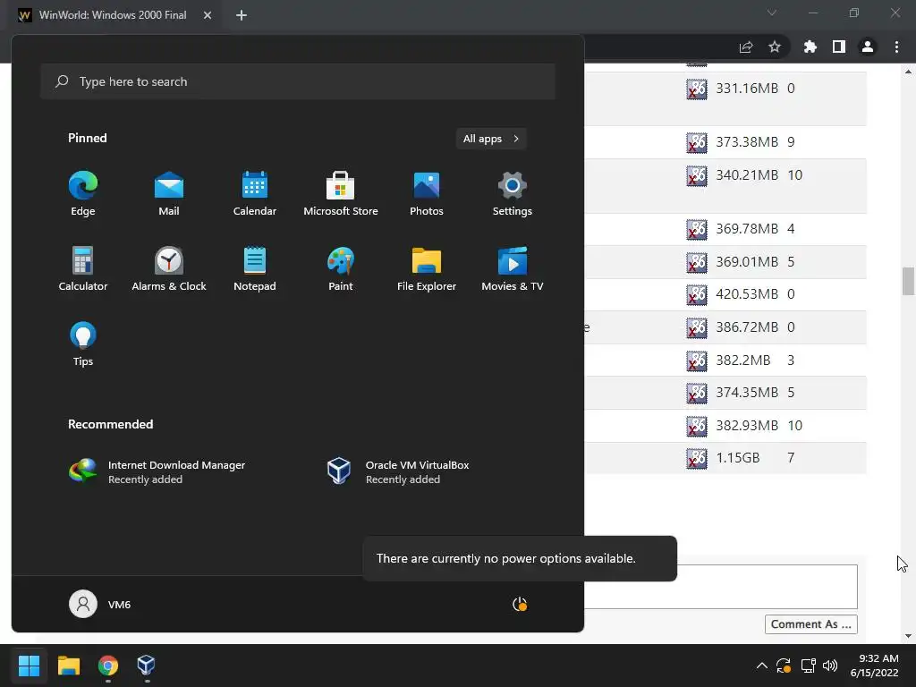Open Calculator

coord(83,268)
